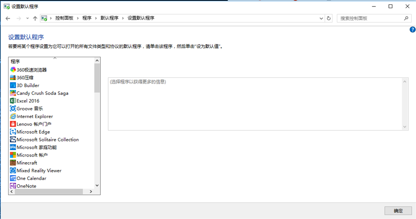Open help via the blue question mark
This screenshot has width=416, height=219.
(413, 30)
